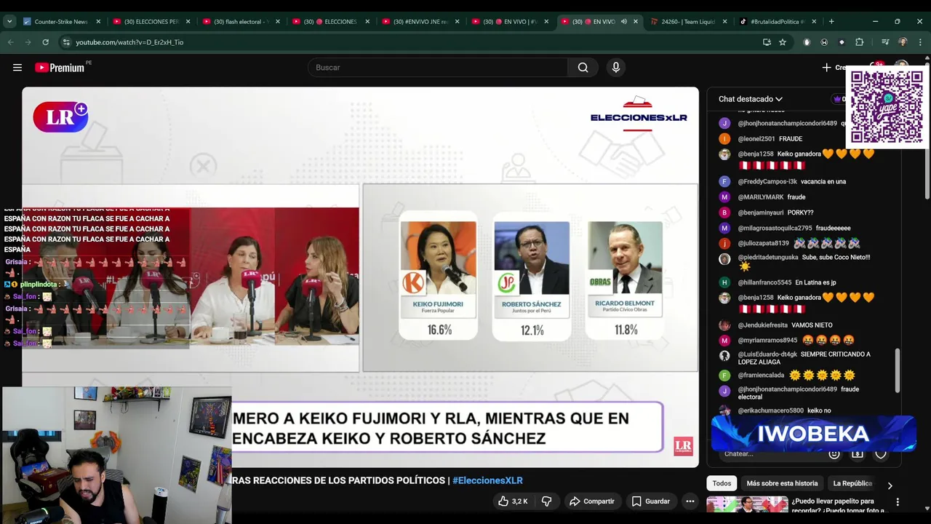Viewport: 931px width, 524px height.
Task: Click the Chatear message input
Action: coord(771,453)
